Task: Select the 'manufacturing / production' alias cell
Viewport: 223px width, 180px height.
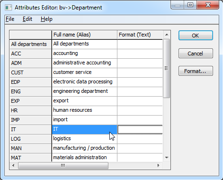Action: (84, 148)
